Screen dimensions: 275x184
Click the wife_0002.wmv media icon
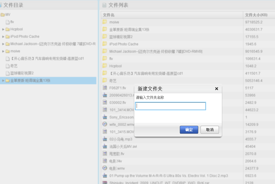[105, 124]
